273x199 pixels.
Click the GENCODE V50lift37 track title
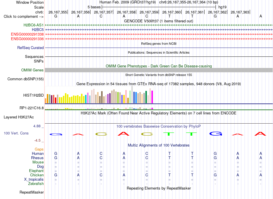[159, 21]
